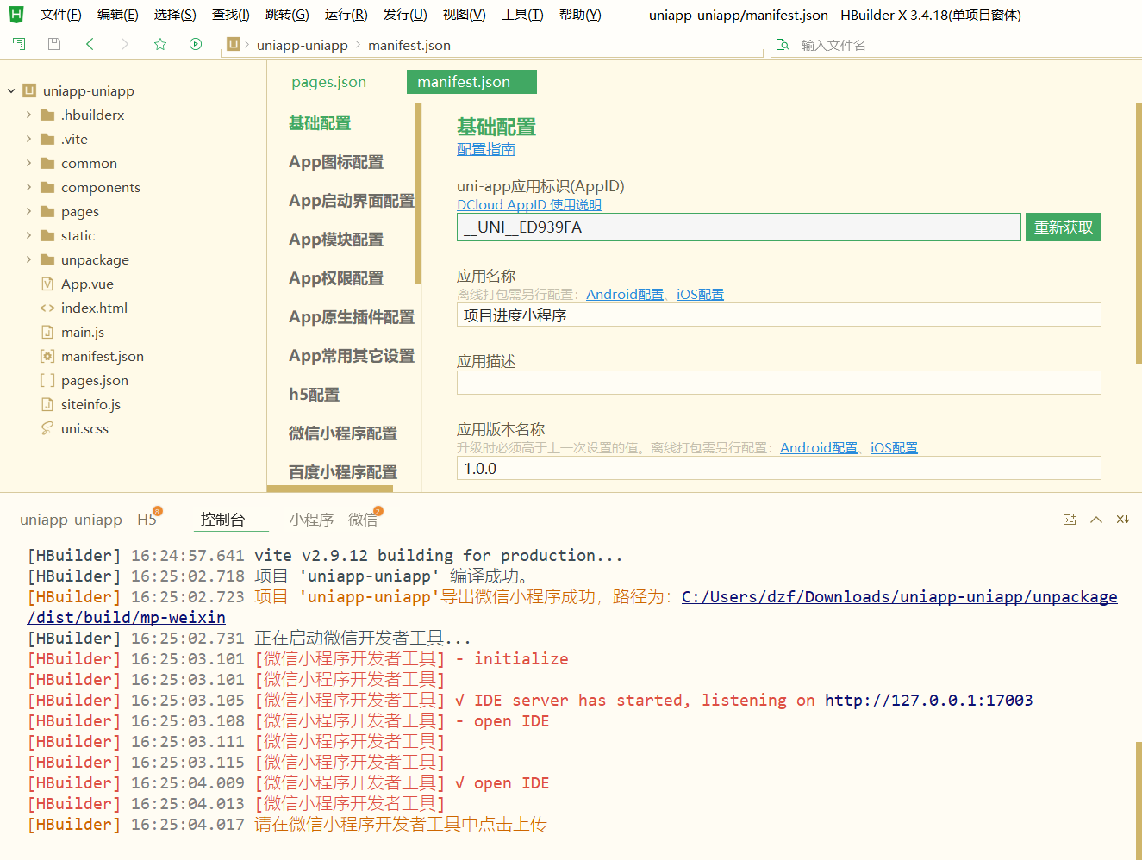
Task: Click the run play circle icon
Action: point(196,44)
